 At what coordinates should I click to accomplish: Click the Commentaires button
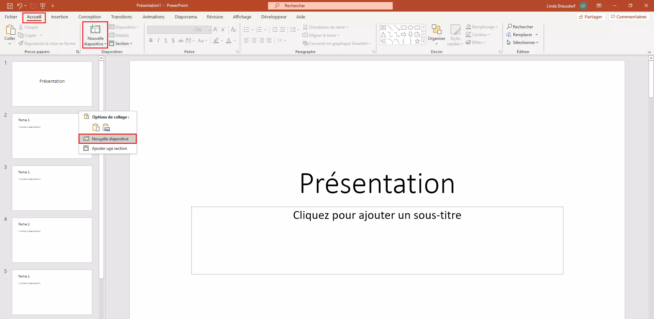click(x=629, y=17)
